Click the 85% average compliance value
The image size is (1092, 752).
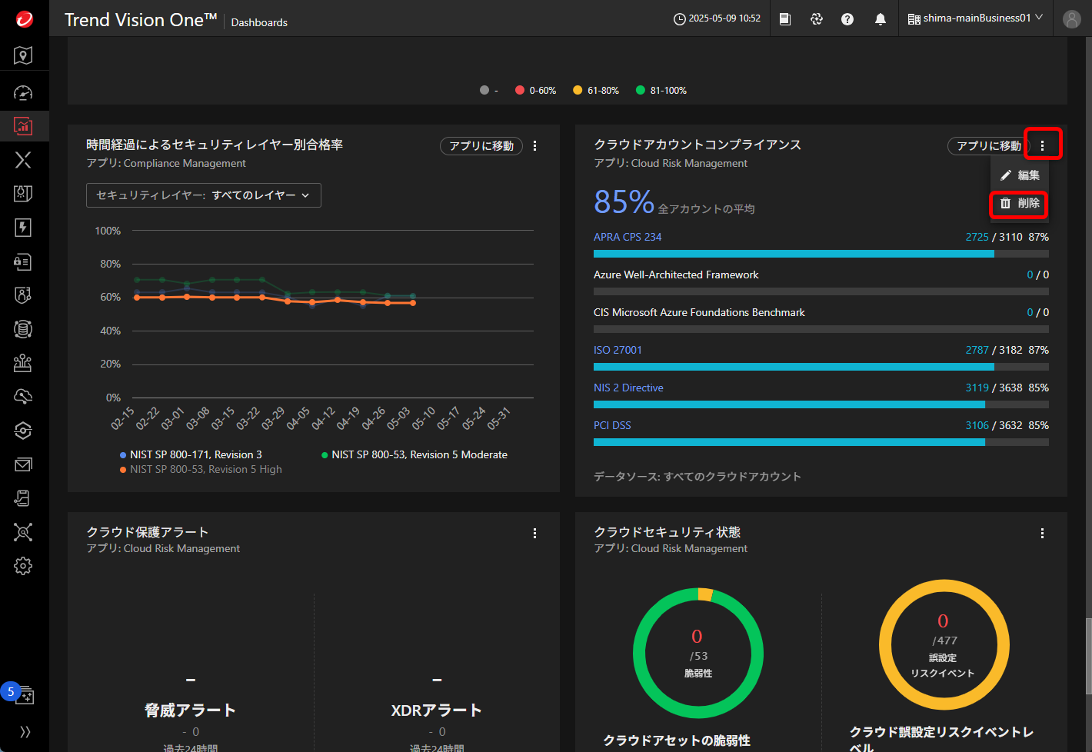[x=624, y=202]
